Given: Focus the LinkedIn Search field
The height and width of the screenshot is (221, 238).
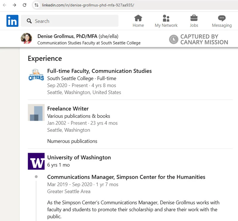Looking at the screenshot, I should [x=70, y=21].
